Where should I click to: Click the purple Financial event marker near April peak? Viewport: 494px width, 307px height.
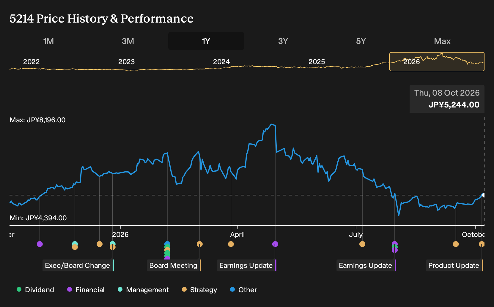click(x=275, y=244)
